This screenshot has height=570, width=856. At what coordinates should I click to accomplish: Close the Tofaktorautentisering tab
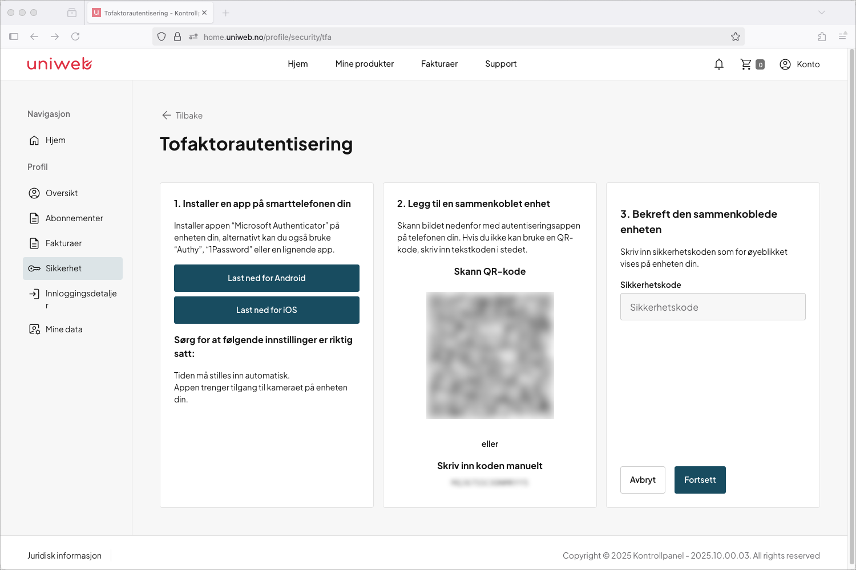[x=204, y=13]
